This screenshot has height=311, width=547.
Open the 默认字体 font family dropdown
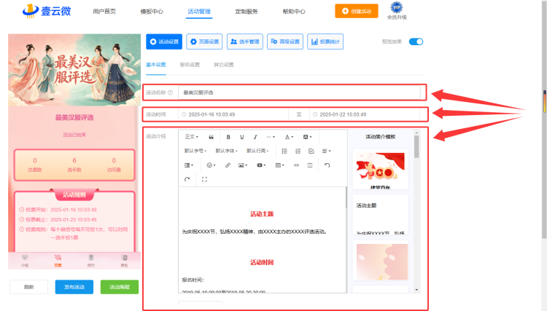tap(226, 151)
